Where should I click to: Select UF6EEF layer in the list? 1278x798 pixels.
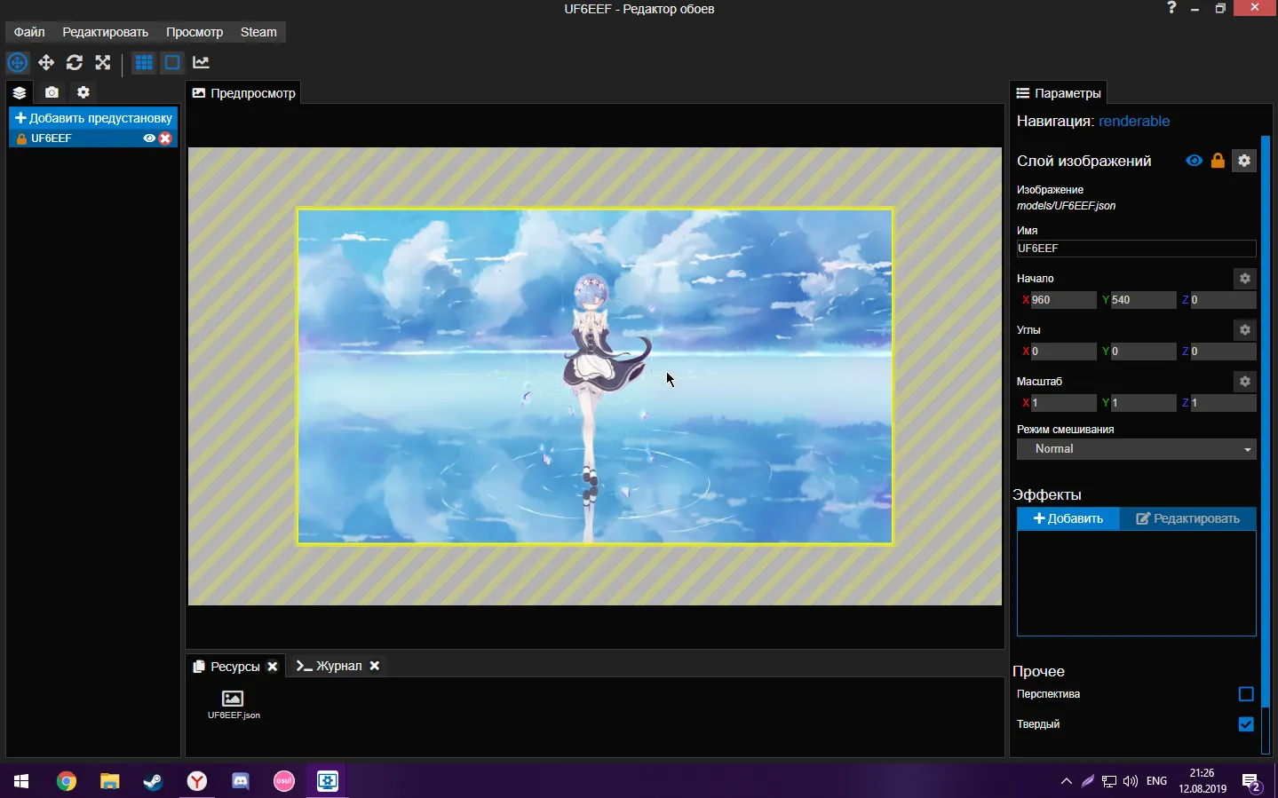pos(93,138)
